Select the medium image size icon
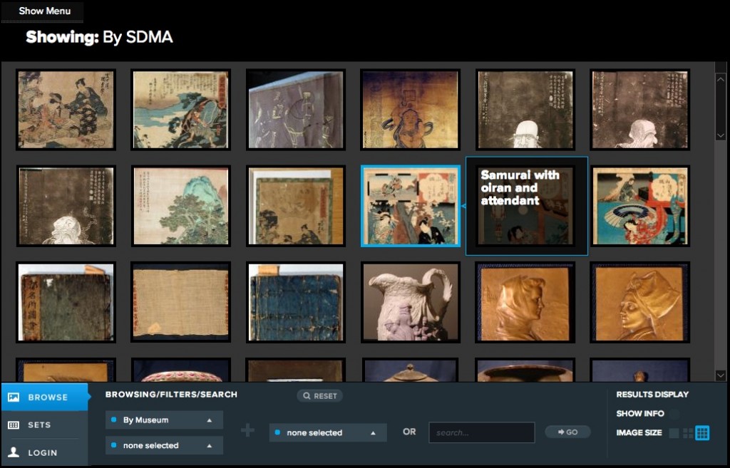Viewport: 730px width, 468px height. coord(688,433)
